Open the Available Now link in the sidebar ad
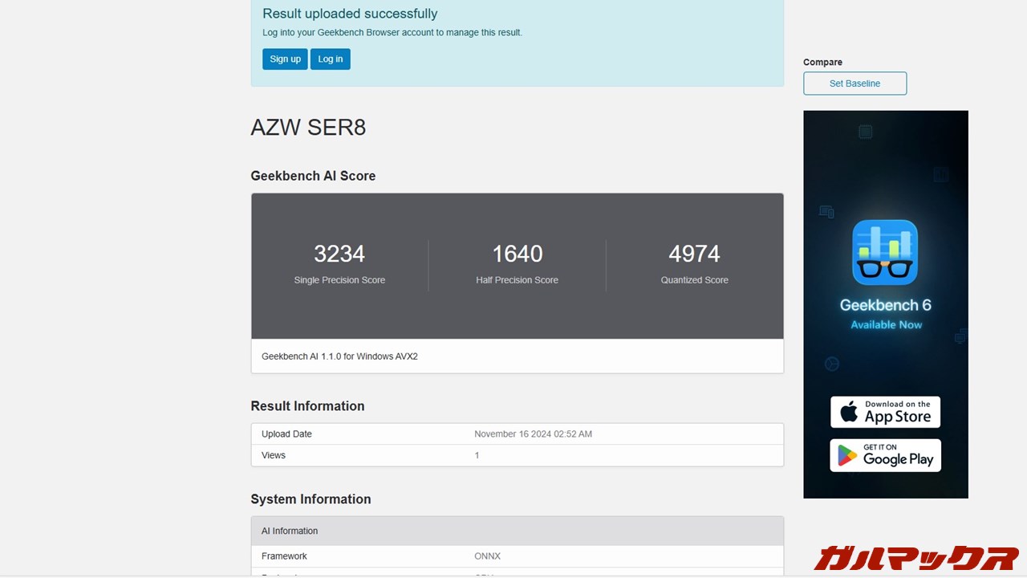Screen dimensions: 1027x578 pyautogui.click(x=885, y=324)
